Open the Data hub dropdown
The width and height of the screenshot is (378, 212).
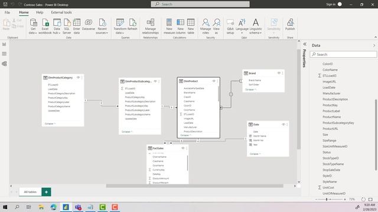(x=57, y=26)
